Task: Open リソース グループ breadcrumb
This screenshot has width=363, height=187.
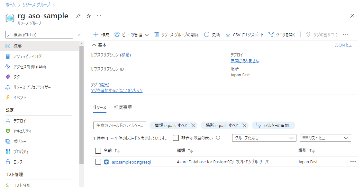Action: (36, 5)
